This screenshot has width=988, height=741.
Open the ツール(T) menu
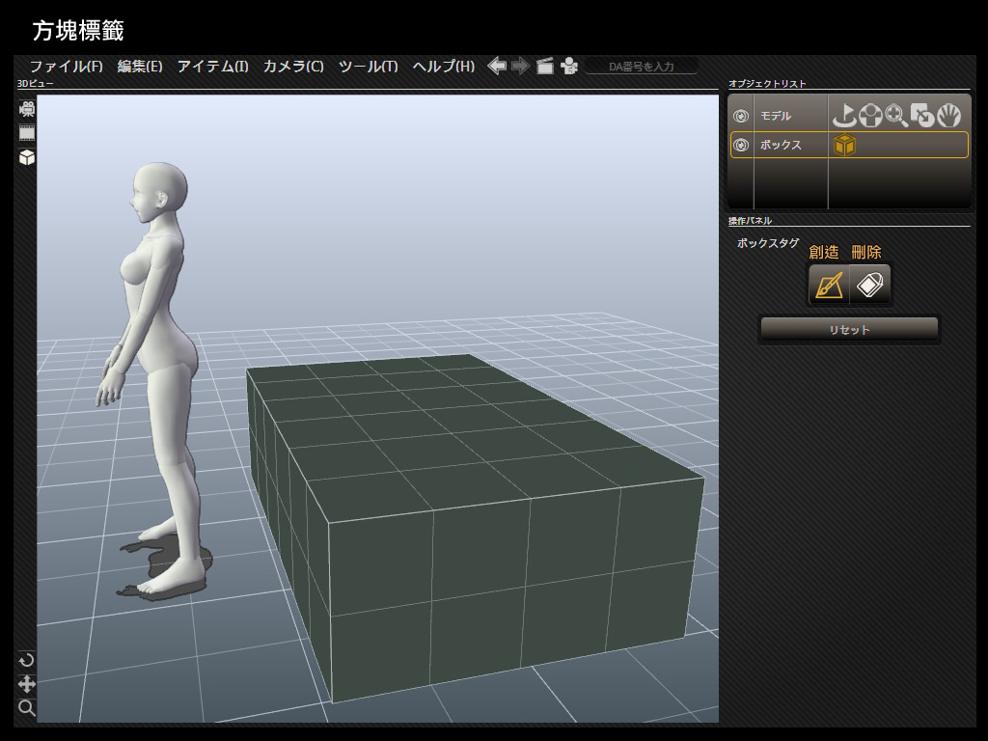pyautogui.click(x=368, y=67)
